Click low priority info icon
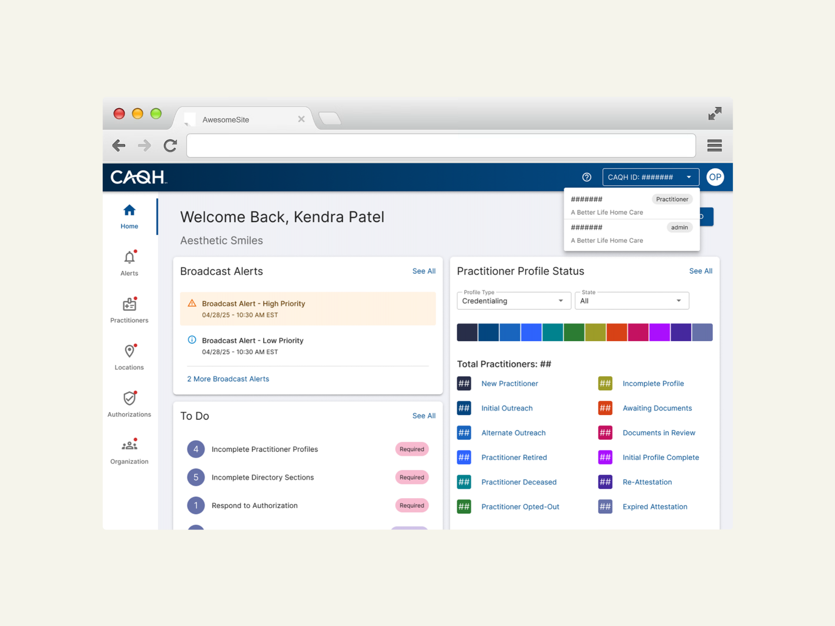Screen dimensions: 835x626 click(192, 340)
